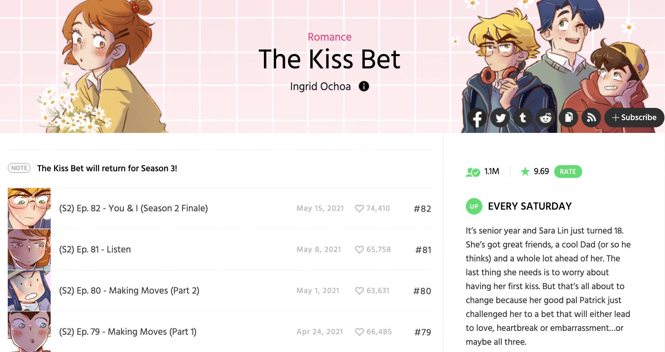Screen dimensions: 665x352
Task: Open the Ep. 80 Making Moves thumbnail
Action: pyautogui.click(x=29, y=291)
